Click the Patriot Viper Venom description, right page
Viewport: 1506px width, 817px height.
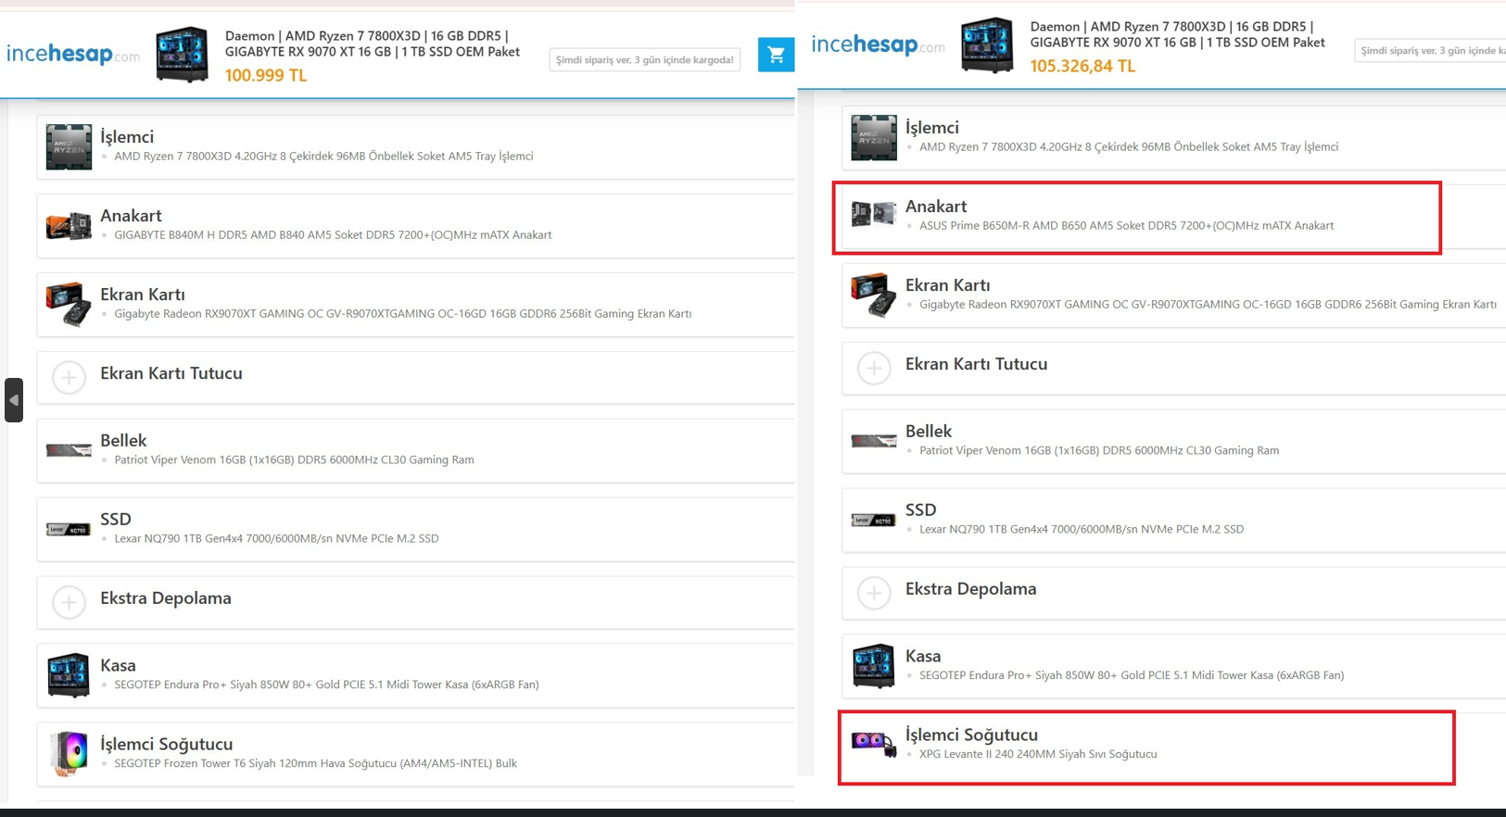coord(1099,450)
